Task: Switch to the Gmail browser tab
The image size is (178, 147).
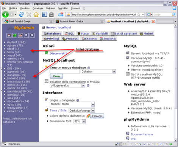Action: [28, 21]
